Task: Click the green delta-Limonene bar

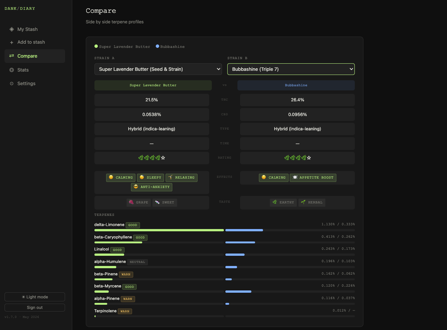Action: (159, 230)
